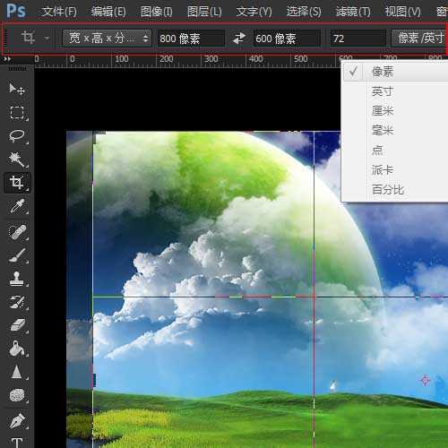Open the 视图(V) menu
This screenshot has height=448, width=448.
pyautogui.click(x=402, y=12)
